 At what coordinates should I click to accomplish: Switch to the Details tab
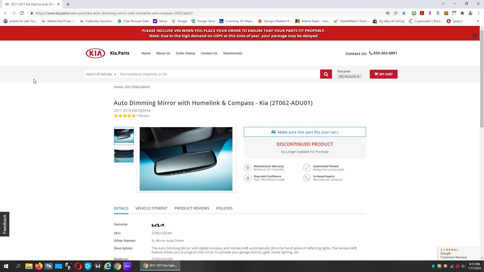pyautogui.click(x=121, y=208)
